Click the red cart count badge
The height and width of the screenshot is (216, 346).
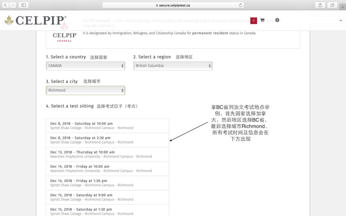(x=253, y=20)
